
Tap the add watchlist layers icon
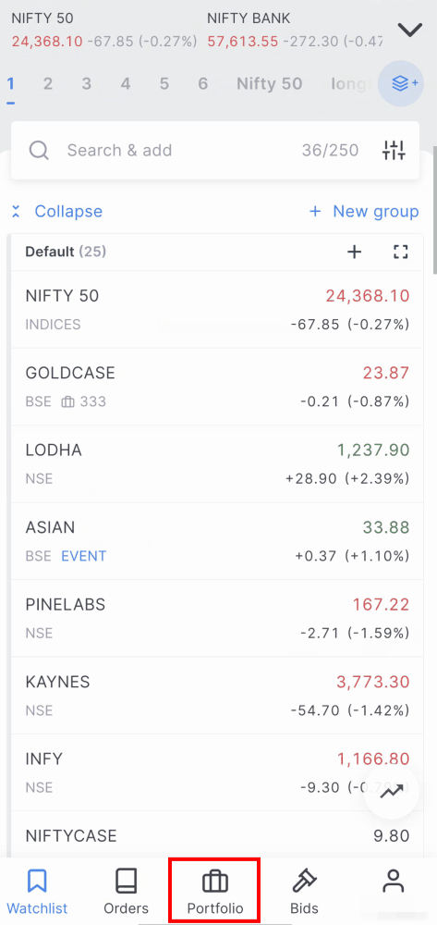[x=401, y=84]
